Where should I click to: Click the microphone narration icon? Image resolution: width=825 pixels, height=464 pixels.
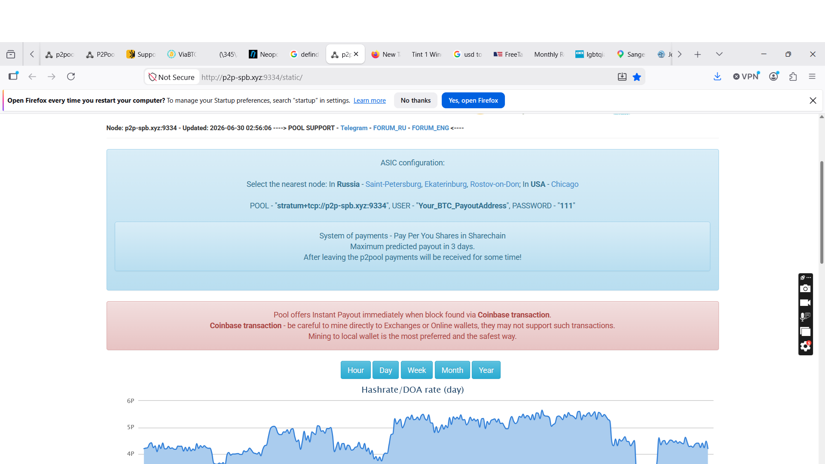pyautogui.click(x=805, y=317)
